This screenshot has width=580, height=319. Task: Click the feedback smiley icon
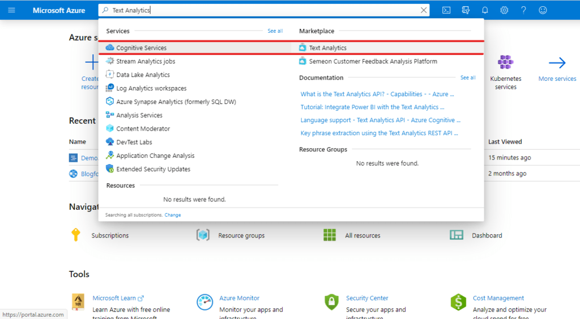543,10
